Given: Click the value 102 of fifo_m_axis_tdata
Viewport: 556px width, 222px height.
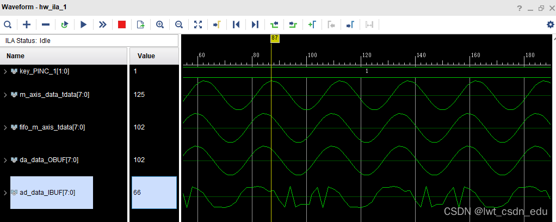Looking at the screenshot, I should [x=139, y=127].
